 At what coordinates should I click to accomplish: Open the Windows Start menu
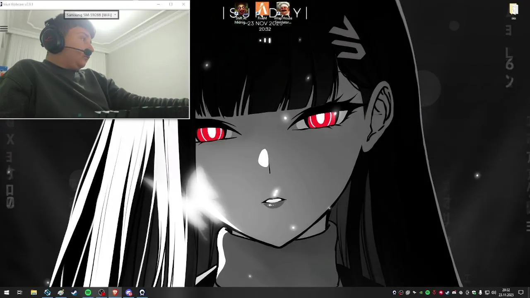point(7,293)
